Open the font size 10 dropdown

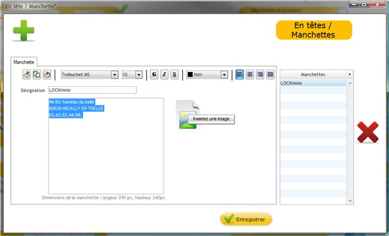point(139,75)
